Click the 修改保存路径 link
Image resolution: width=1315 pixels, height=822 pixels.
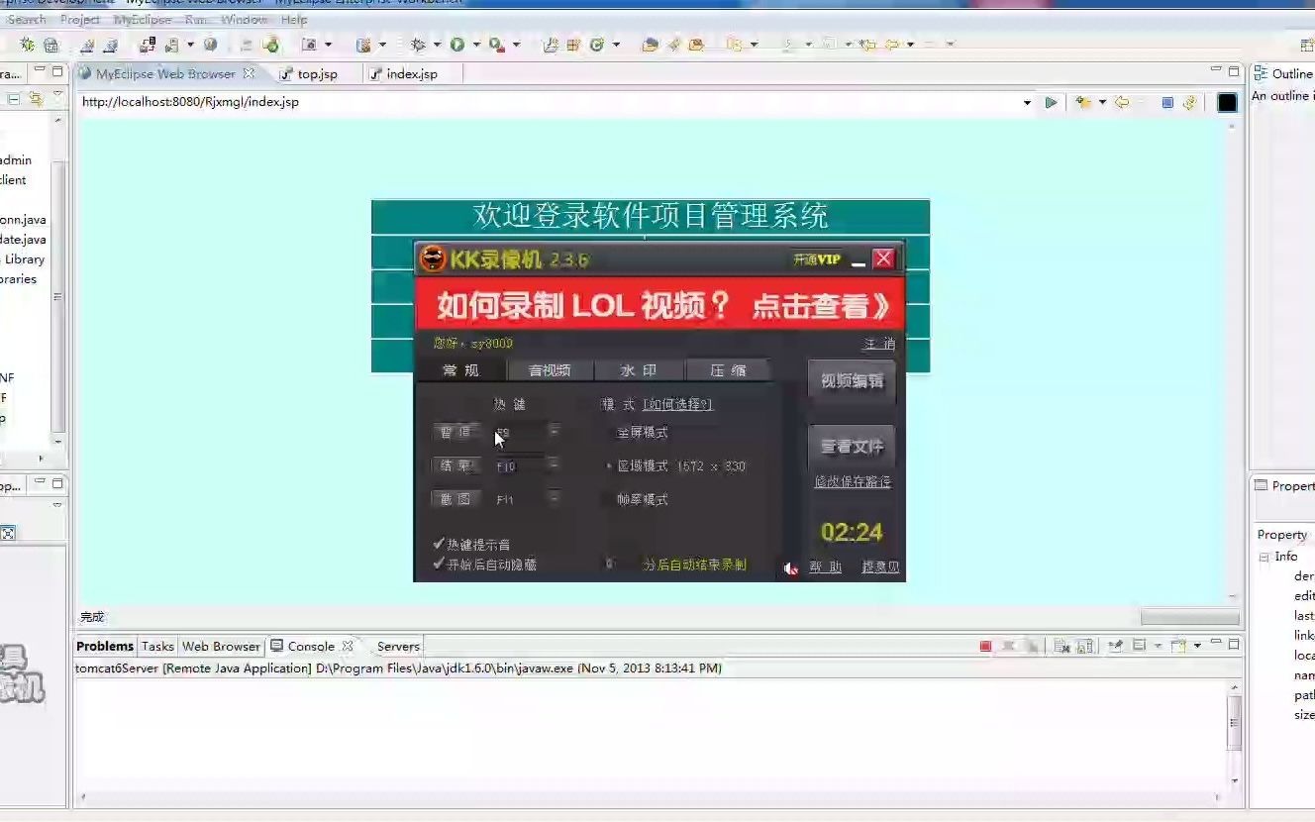point(853,482)
